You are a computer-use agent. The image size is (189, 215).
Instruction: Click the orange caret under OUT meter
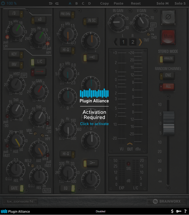(x=130, y=144)
